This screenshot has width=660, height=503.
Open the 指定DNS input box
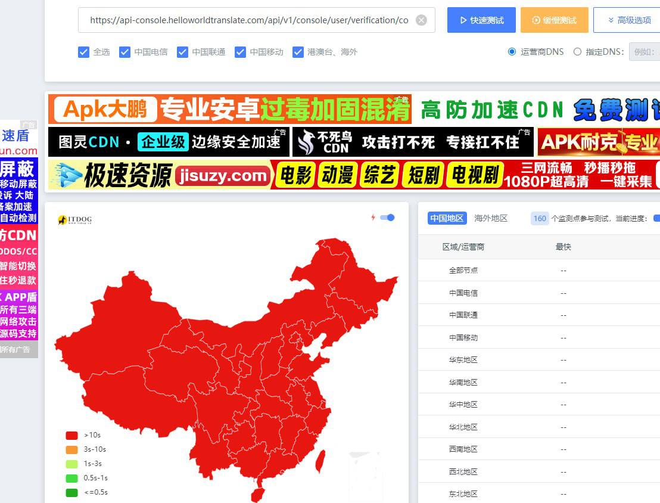[645, 52]
